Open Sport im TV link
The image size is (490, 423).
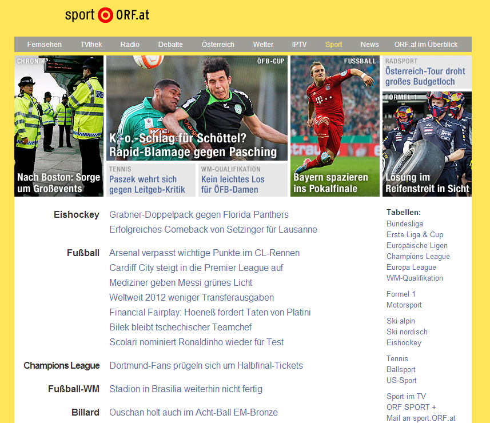(x=406, y=396)
